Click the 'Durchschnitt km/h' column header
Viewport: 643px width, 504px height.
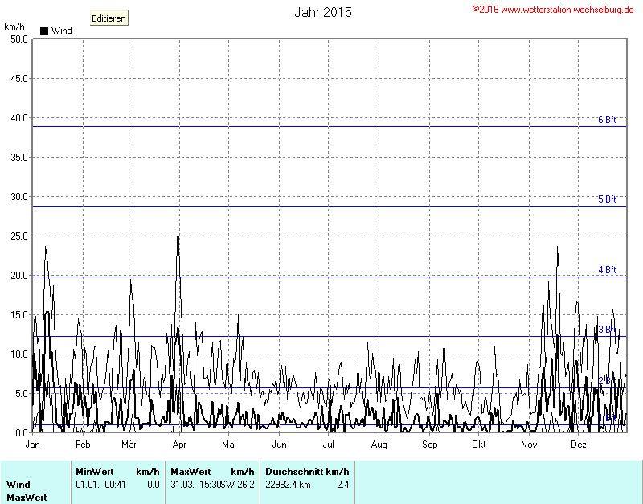pyautogui.click(x=307, y=472)
